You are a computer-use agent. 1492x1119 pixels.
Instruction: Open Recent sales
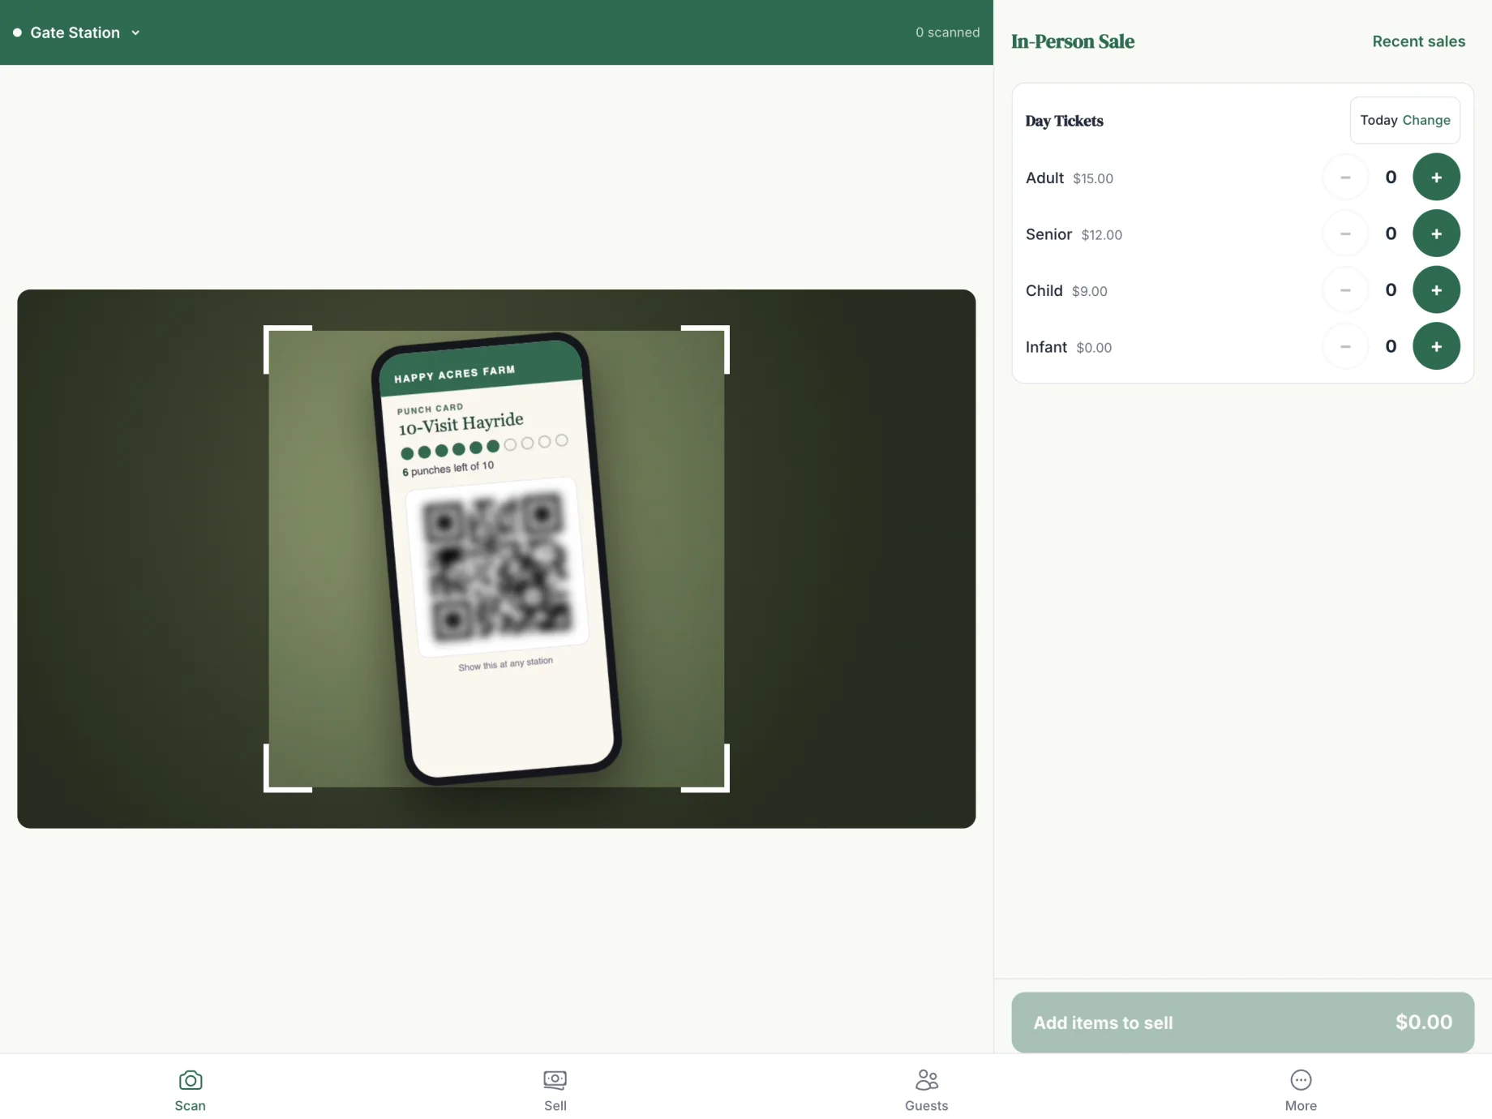coord(1418,41)
